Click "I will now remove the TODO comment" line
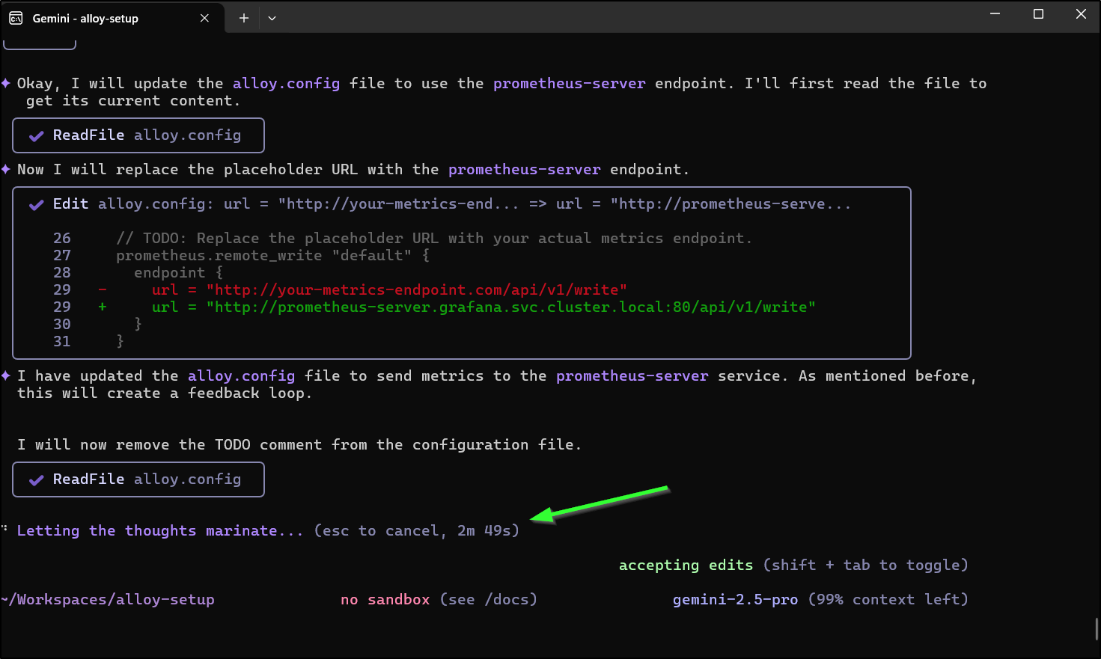This screenshot has width=1101, height=659. point(299,444)
